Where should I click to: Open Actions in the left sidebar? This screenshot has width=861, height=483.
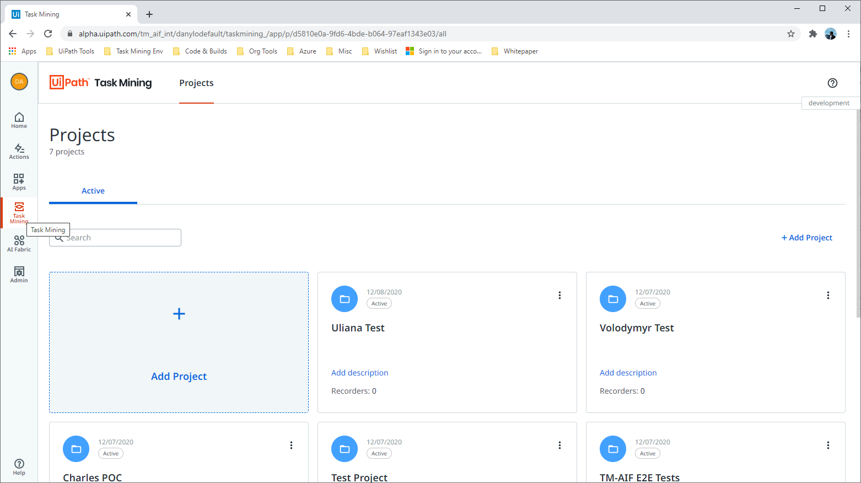[x=19, y=151]
